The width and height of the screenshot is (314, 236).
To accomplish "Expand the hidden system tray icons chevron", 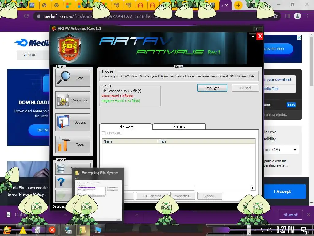I will 255,230.
